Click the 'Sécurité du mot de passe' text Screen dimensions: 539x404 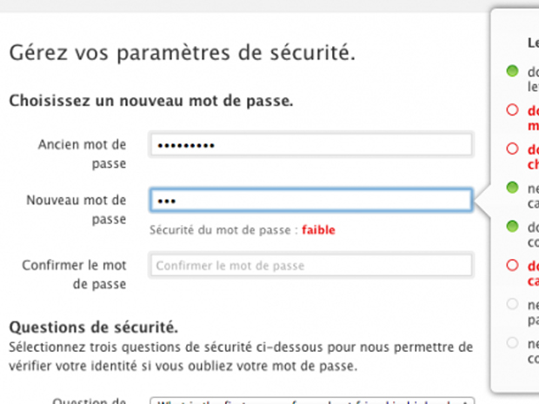point(223,230)
